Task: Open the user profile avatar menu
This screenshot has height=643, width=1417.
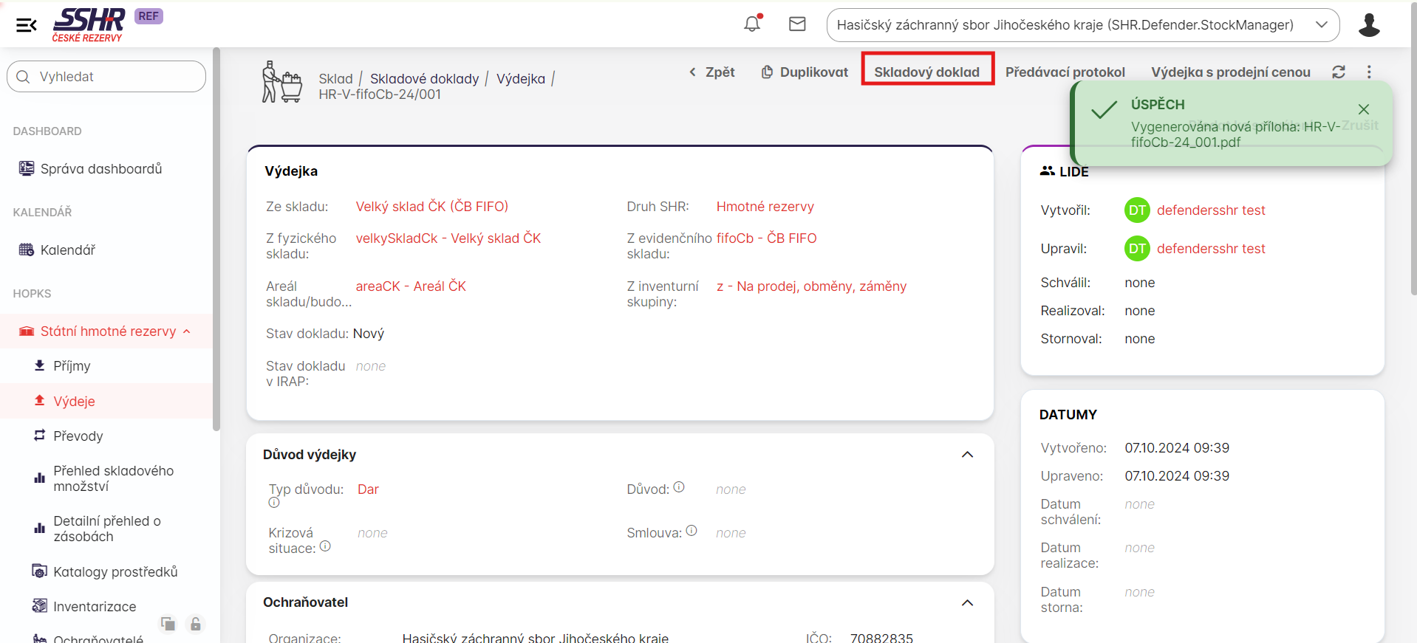Action: click(1368, 25)
